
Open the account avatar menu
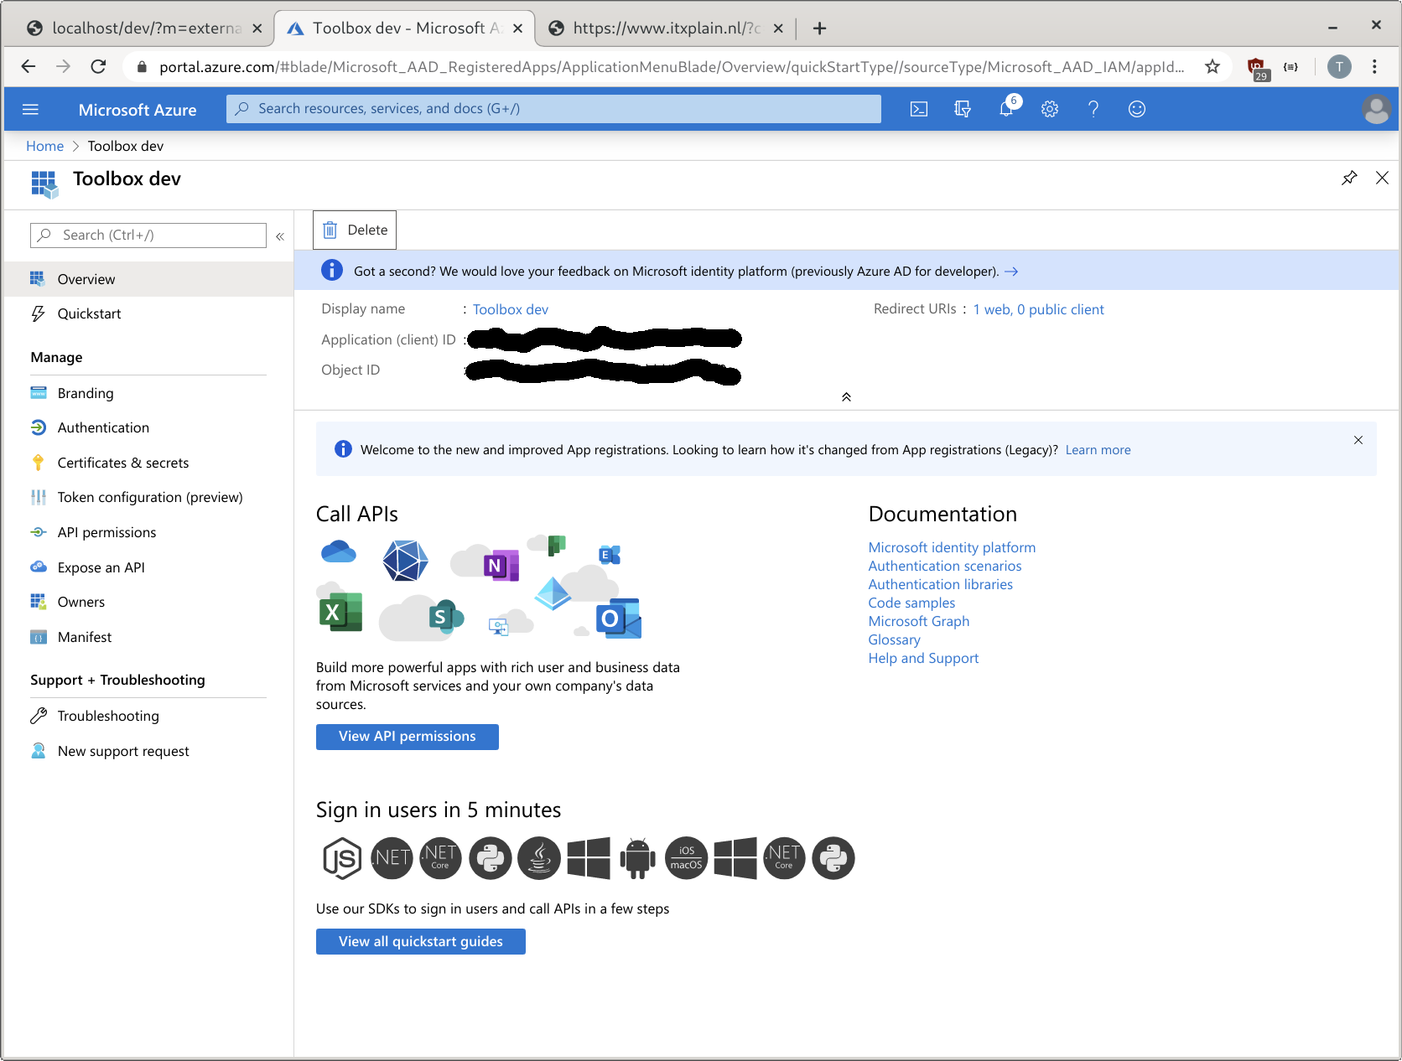coord(1376,109)
